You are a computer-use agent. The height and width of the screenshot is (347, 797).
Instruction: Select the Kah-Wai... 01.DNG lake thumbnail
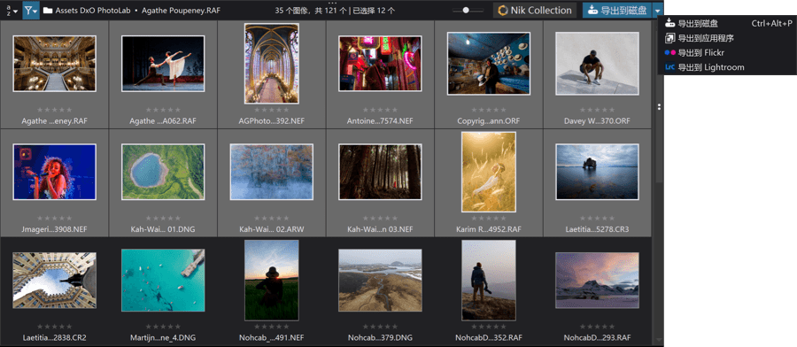[163, 172]
